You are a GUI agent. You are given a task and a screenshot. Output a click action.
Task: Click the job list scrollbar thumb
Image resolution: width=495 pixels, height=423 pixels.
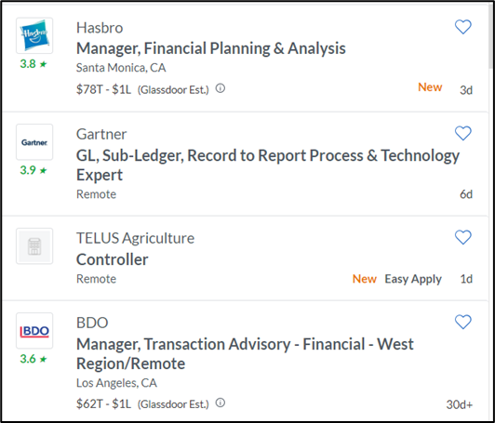[491, 35]
